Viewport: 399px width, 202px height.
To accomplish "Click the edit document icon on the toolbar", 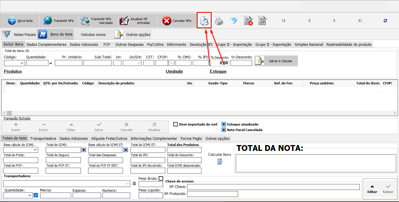I will [262, 20].
